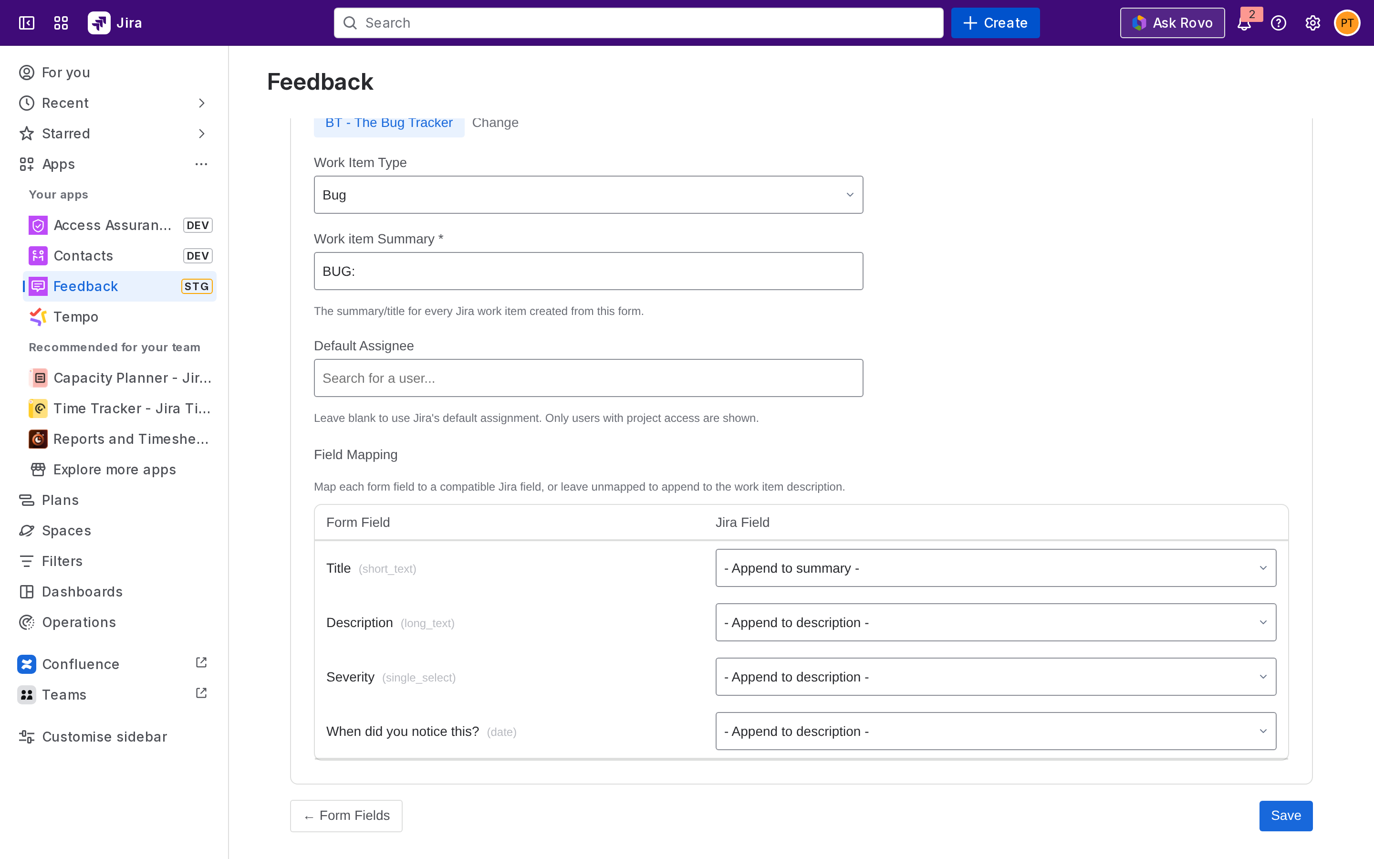Open dropdown for When did you notice this
Screen dimensions: 1374x859
(995, 732)
